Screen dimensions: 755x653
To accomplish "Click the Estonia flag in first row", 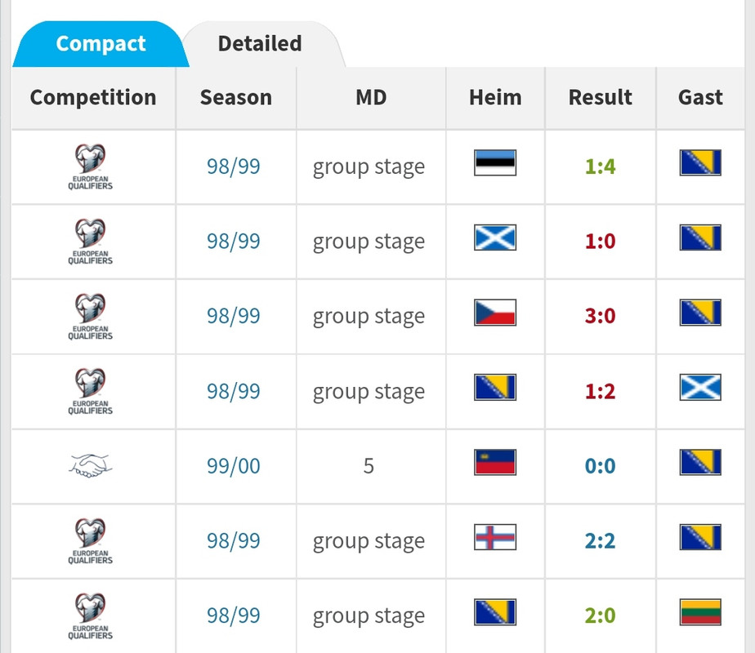I will pyautogui.click(x=495, y=164).
